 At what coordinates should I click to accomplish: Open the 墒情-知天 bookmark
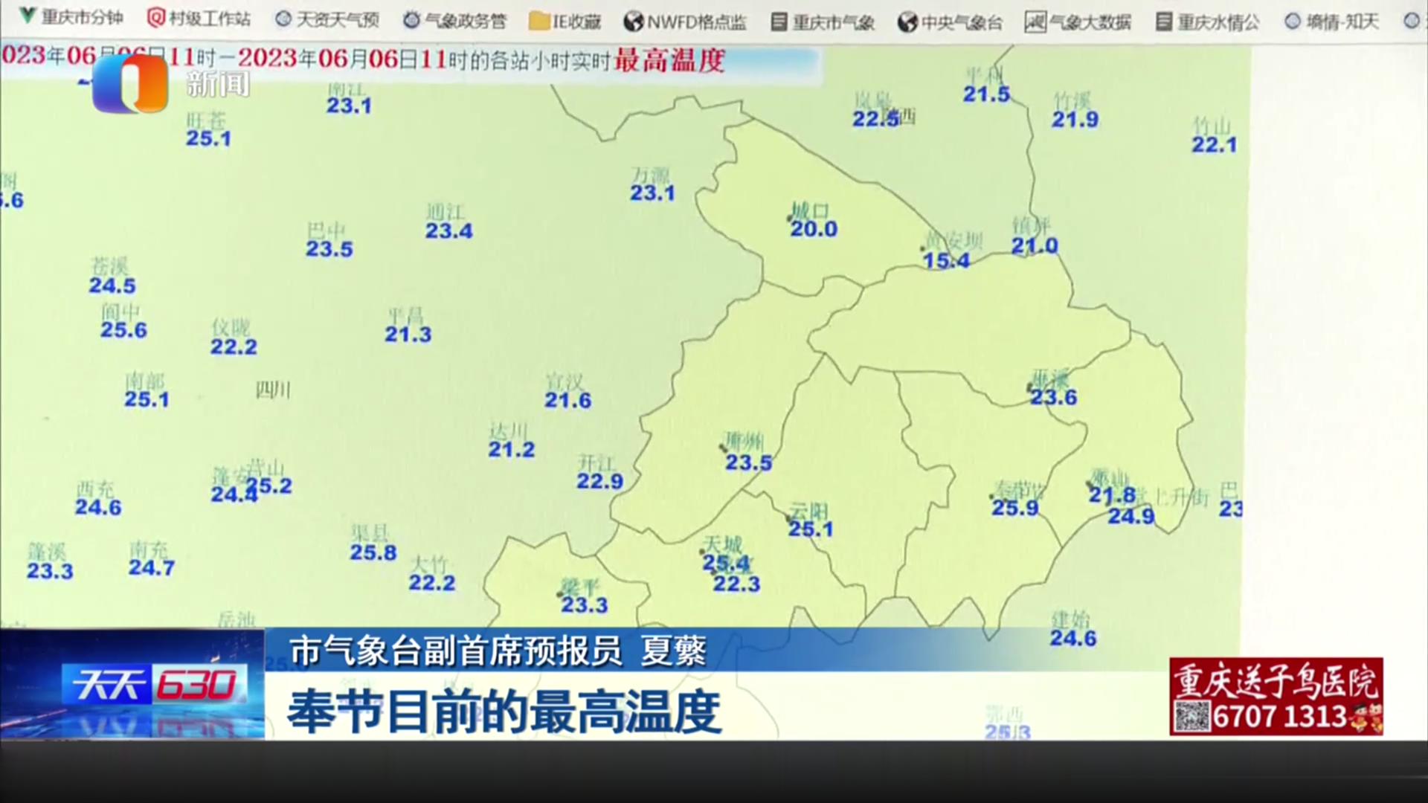point(1332,22)
